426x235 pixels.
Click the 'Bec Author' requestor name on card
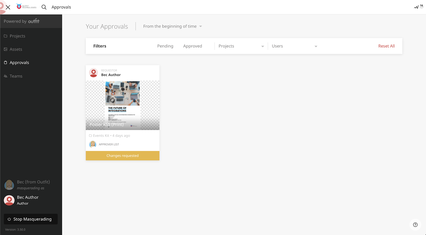(111, 75)
